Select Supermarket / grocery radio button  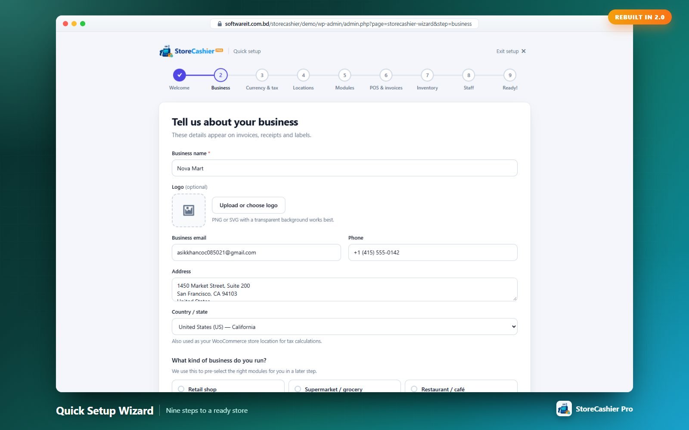[298, 389]
